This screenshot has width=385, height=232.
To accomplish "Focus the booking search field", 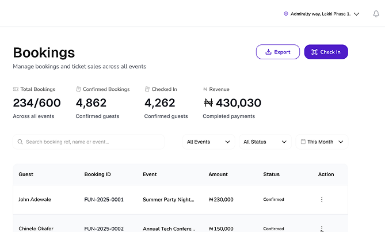I will coord(92,142).
